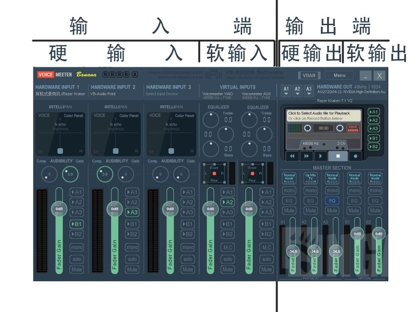Toggle the EQ button on the highlighted master bus
Image resolution: width=420 pixels, height=312 pixels.
332,201
